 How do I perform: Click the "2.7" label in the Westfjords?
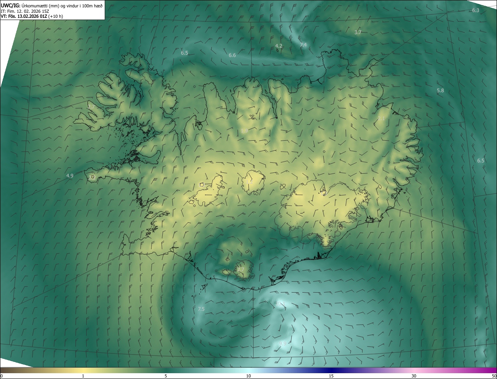click(x=91, y=106)
